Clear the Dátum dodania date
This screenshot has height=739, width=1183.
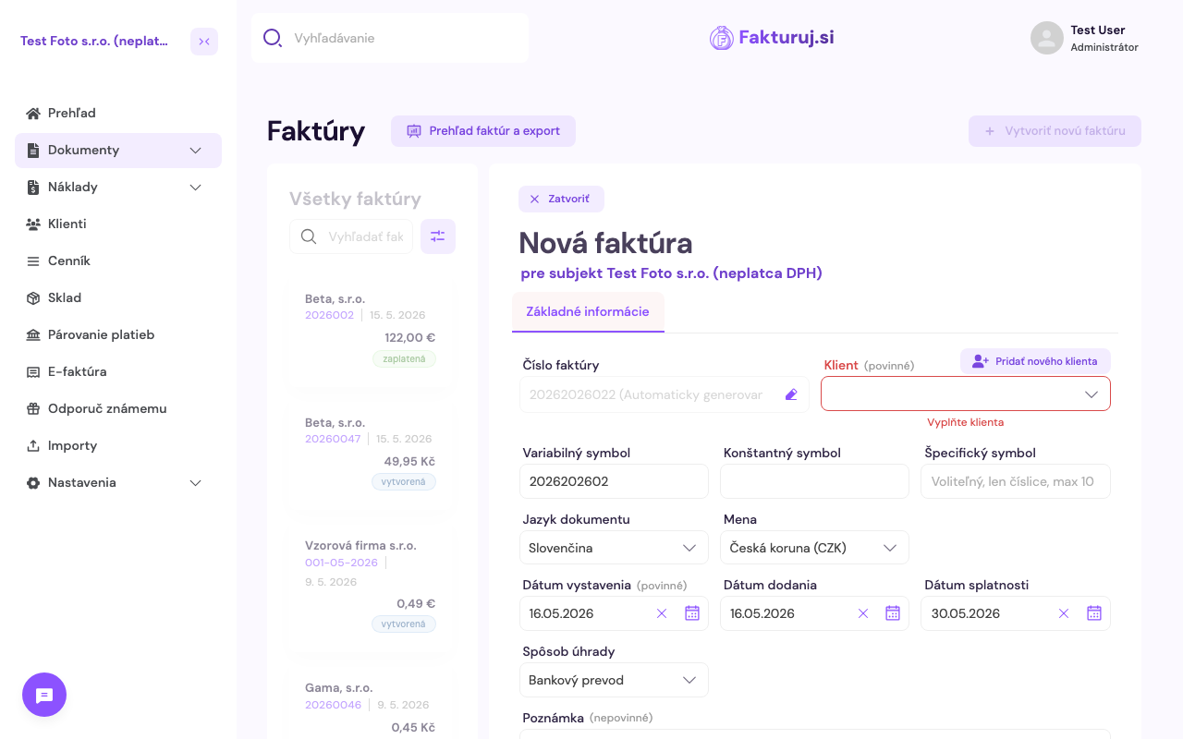(x=863, y=613)
